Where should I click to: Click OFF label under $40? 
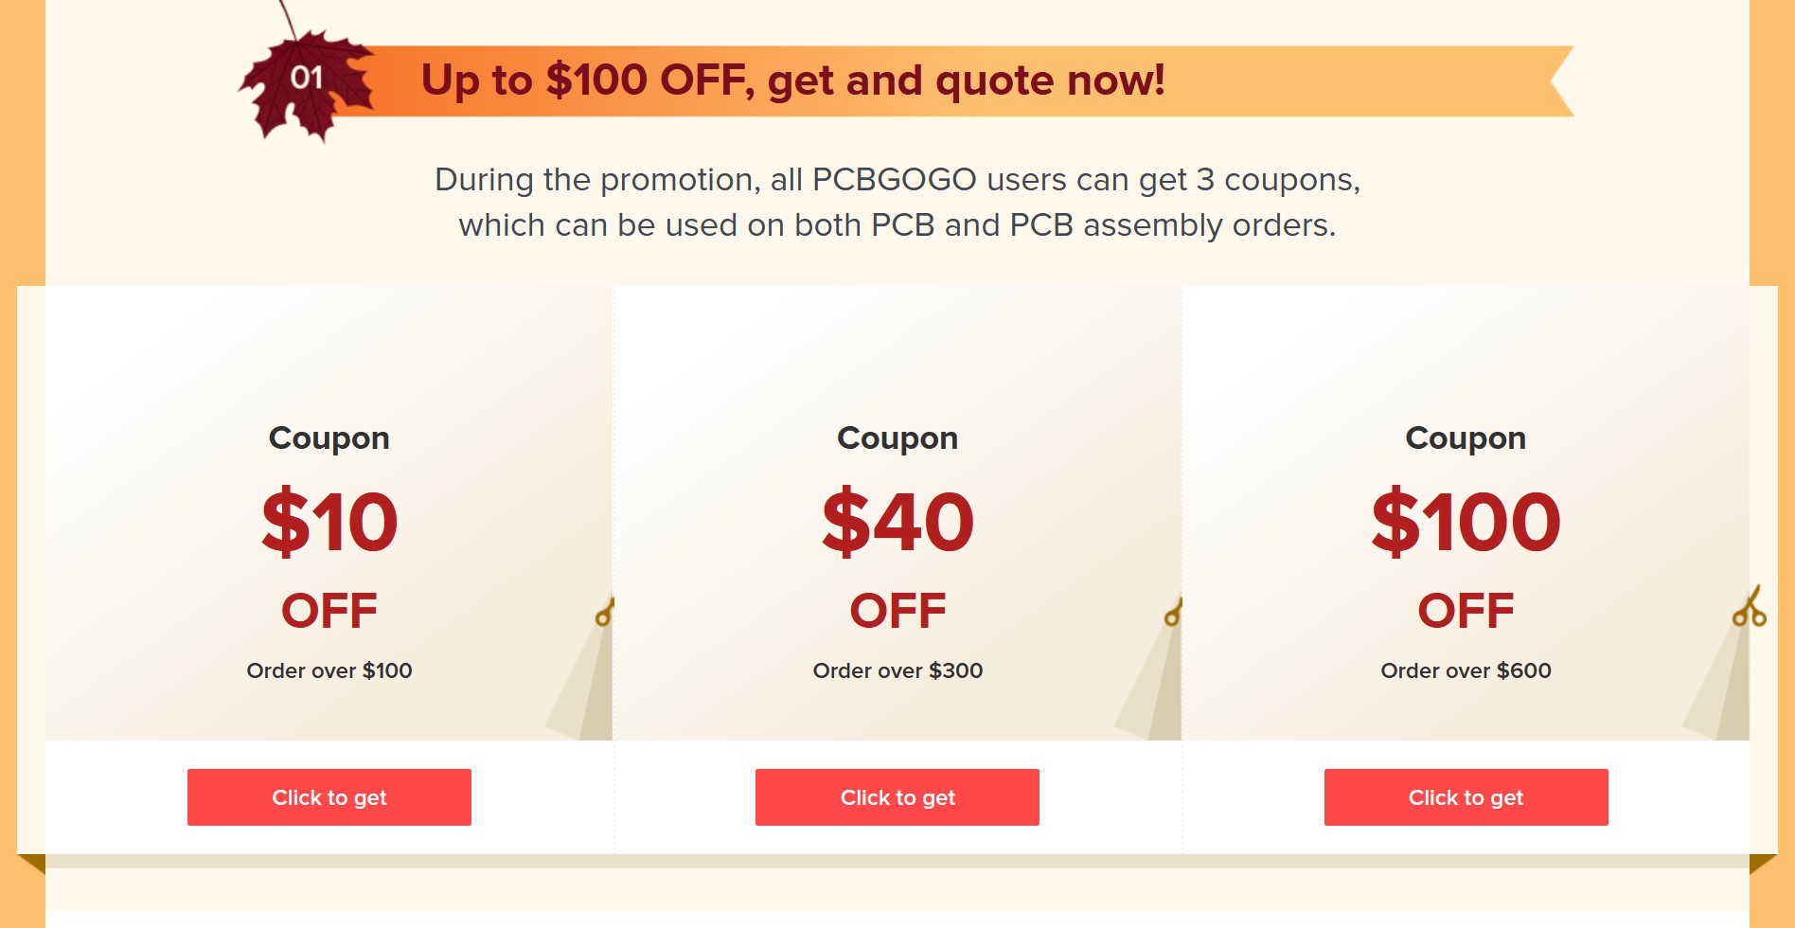[x=897, y=611]
